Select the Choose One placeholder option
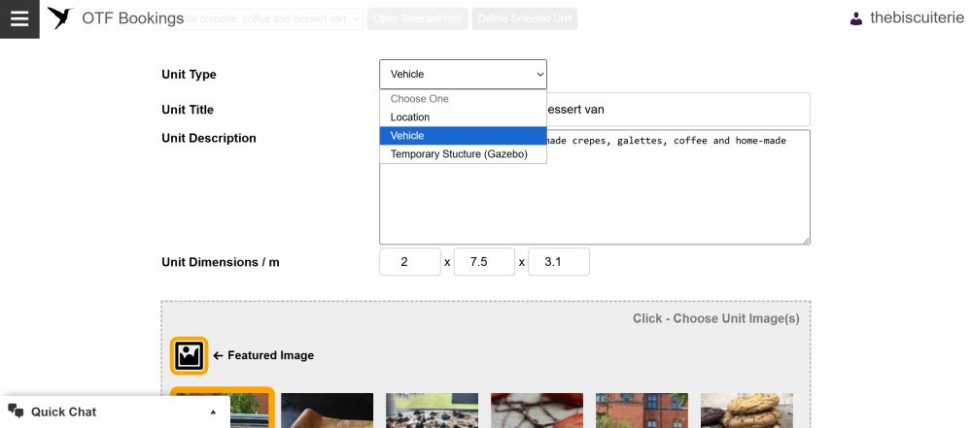This screenshot has height=428, width=972. tap(463, 98)
